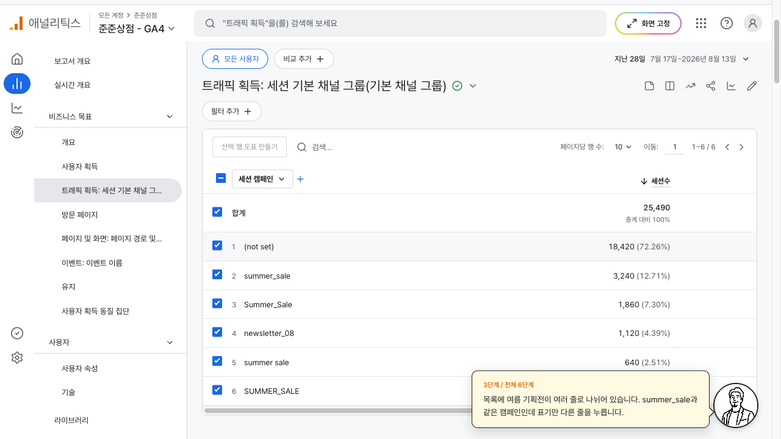Go to previous table page
Image resolution: width=781 pixels, height=439 pixels.
tap(727, 147)
